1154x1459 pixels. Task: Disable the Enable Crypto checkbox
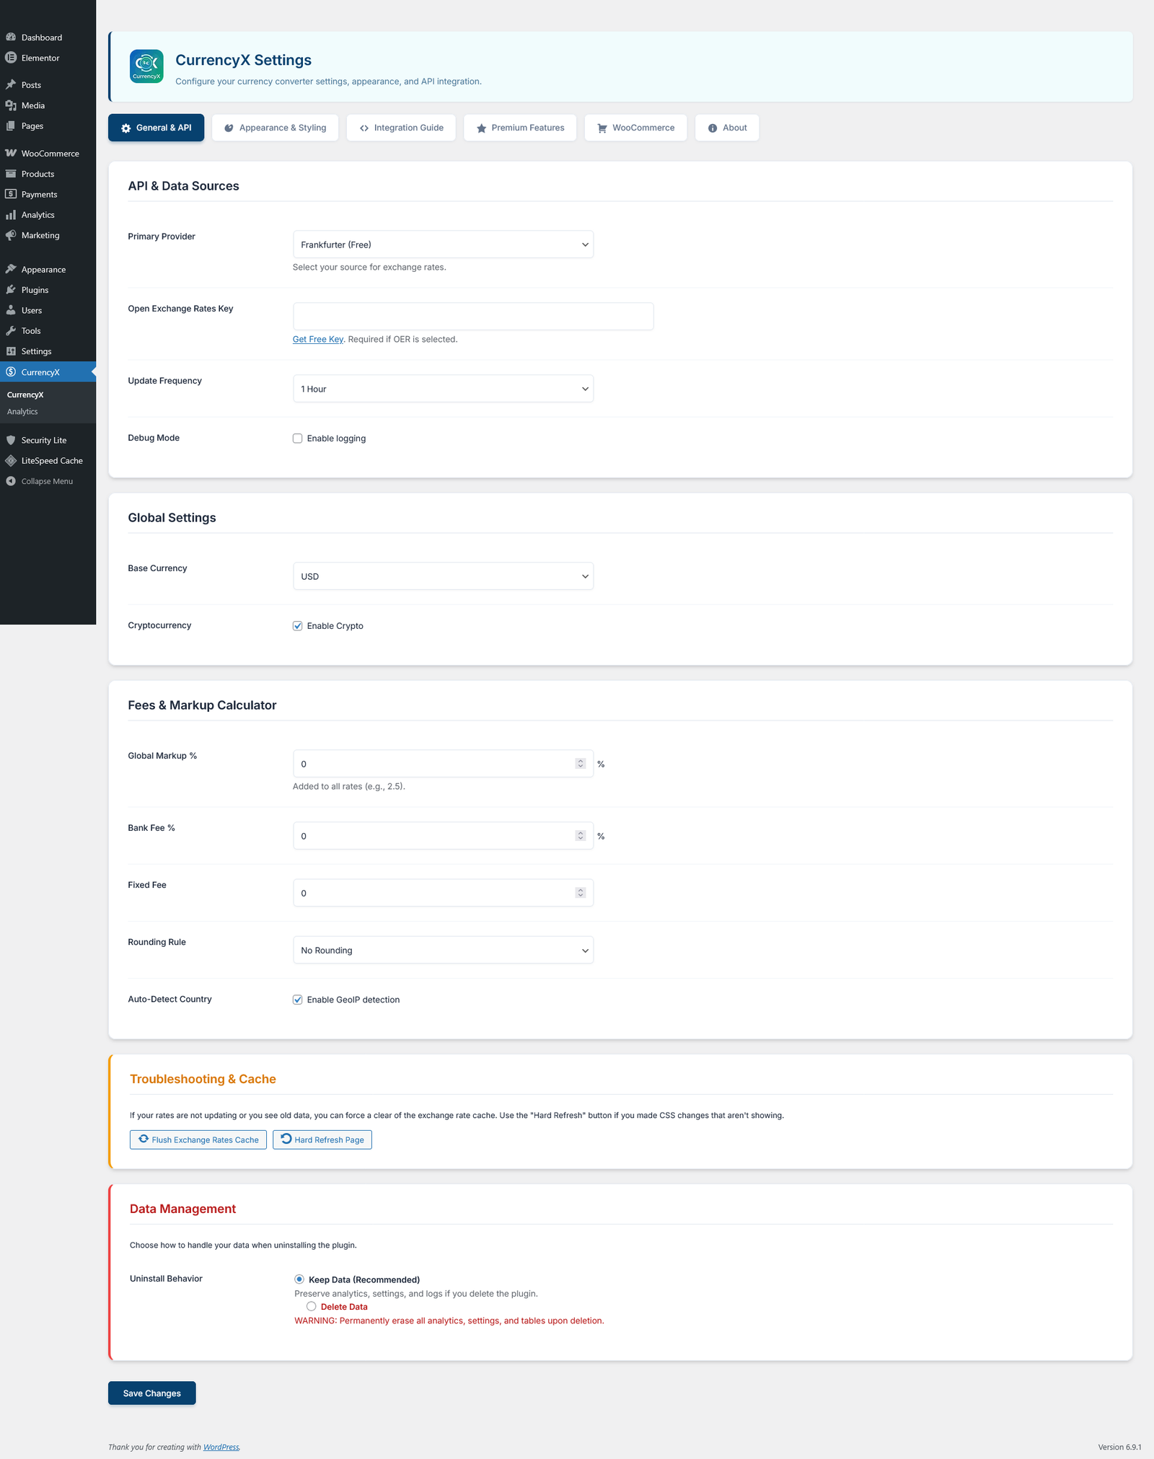(297, 626)
